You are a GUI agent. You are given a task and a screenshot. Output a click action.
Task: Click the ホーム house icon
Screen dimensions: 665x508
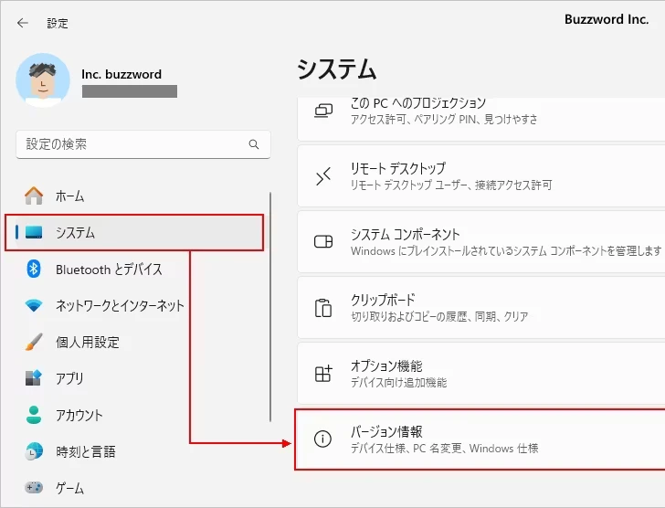click(34, 196)
